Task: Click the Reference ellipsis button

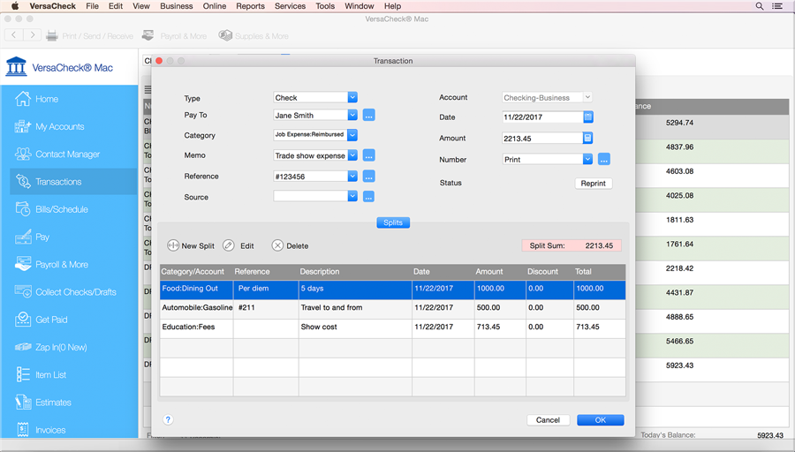Action: (369, 177)
